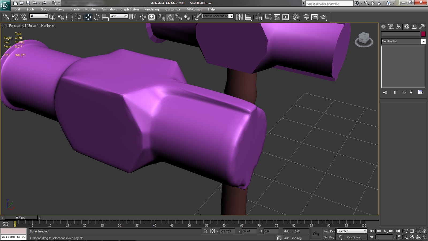Toggle Angle Snap
Viewport: 428px width, 241px height.
click(x=170, y=17)
